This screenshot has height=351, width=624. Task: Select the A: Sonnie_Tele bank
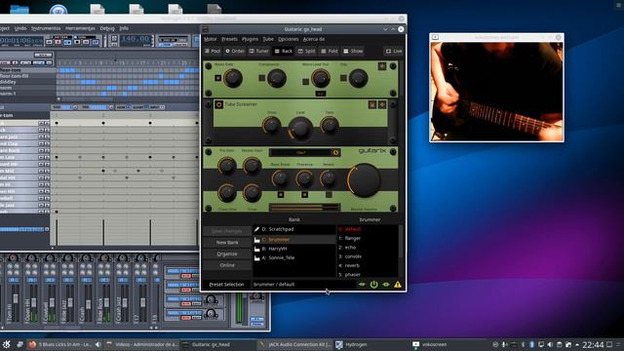pos(294,257)
